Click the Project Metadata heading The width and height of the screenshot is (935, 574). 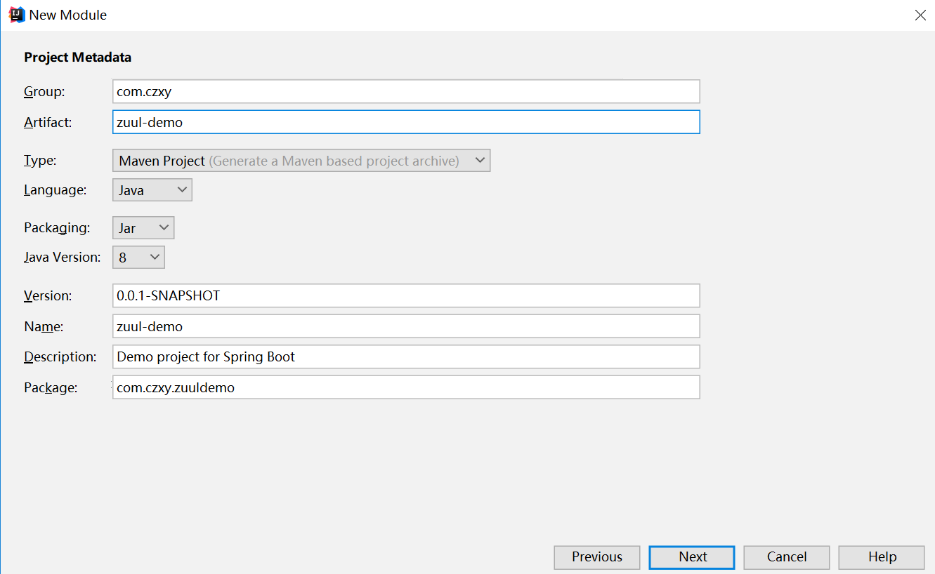coord(78,58)
